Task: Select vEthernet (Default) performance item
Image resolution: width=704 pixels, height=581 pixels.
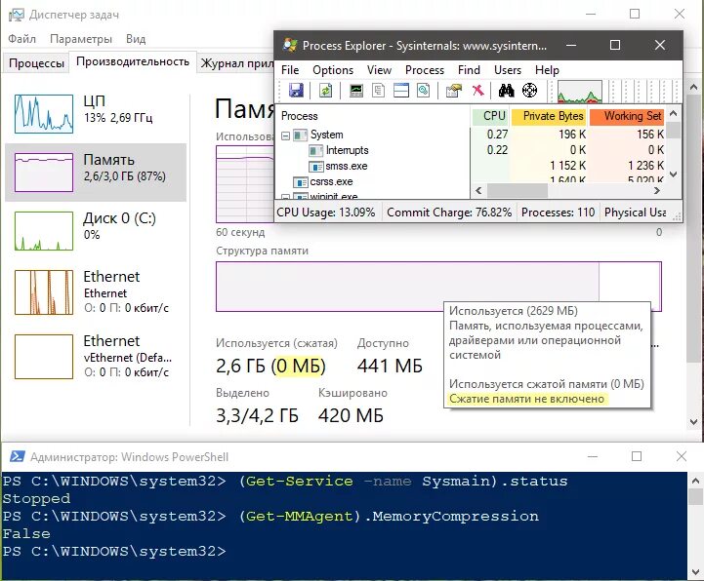Action: [x=95, y=356]
